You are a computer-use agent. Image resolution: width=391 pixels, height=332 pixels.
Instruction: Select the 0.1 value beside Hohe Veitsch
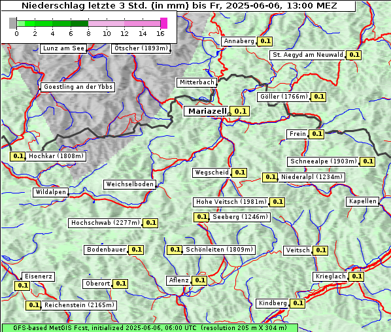277,202
